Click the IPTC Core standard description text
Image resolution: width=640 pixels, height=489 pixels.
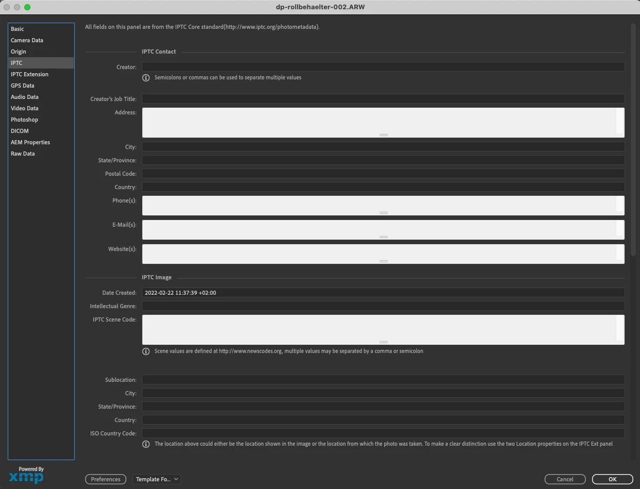pos(202,27)
